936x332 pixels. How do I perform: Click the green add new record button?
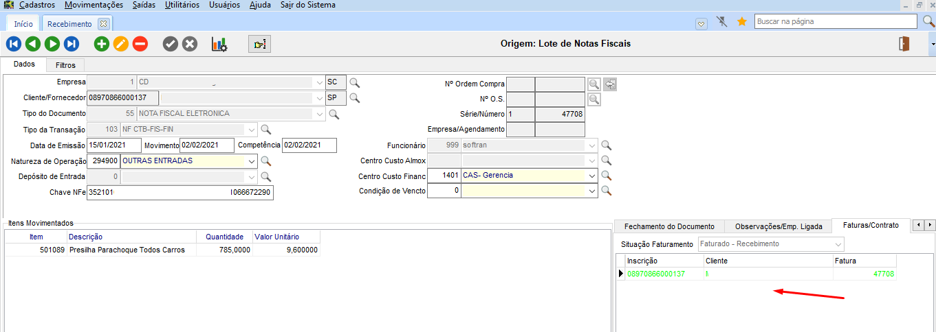click(x=102, y=44)
